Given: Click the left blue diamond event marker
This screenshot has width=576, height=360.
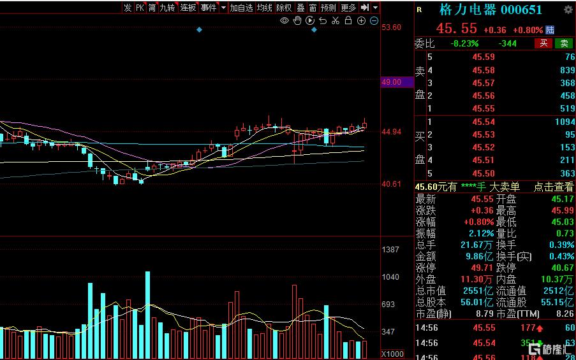Looking at the screenshot, I should pyautogui.click(x=199, y=29).
